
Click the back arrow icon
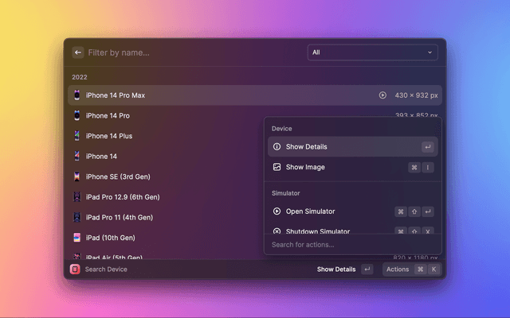pos(78,52)
